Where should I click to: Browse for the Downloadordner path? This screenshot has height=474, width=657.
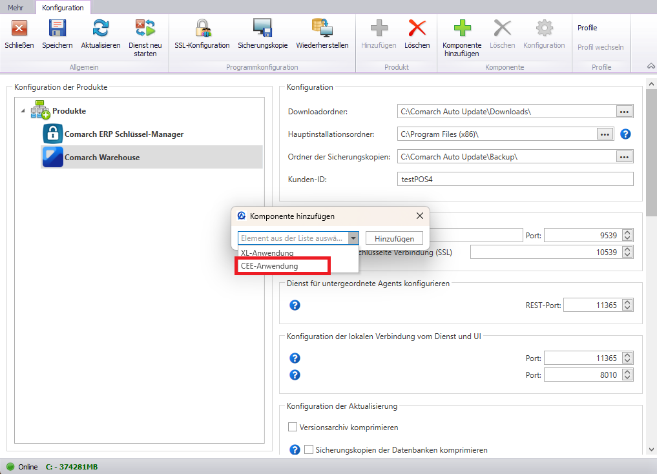624,111
